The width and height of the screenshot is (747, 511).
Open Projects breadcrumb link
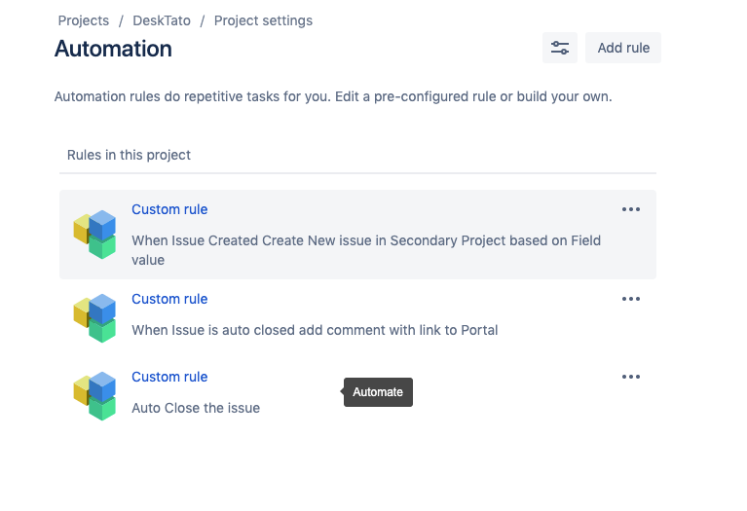pos(83,20)
